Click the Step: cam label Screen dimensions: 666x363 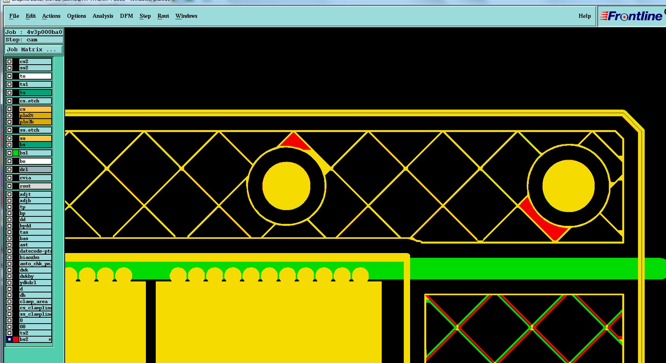pyautogui.click(x=34, y=40)
